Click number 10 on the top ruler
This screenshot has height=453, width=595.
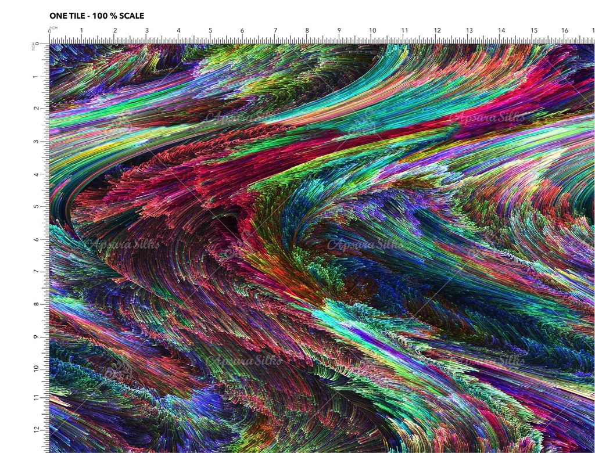click(x=372, y=31)
